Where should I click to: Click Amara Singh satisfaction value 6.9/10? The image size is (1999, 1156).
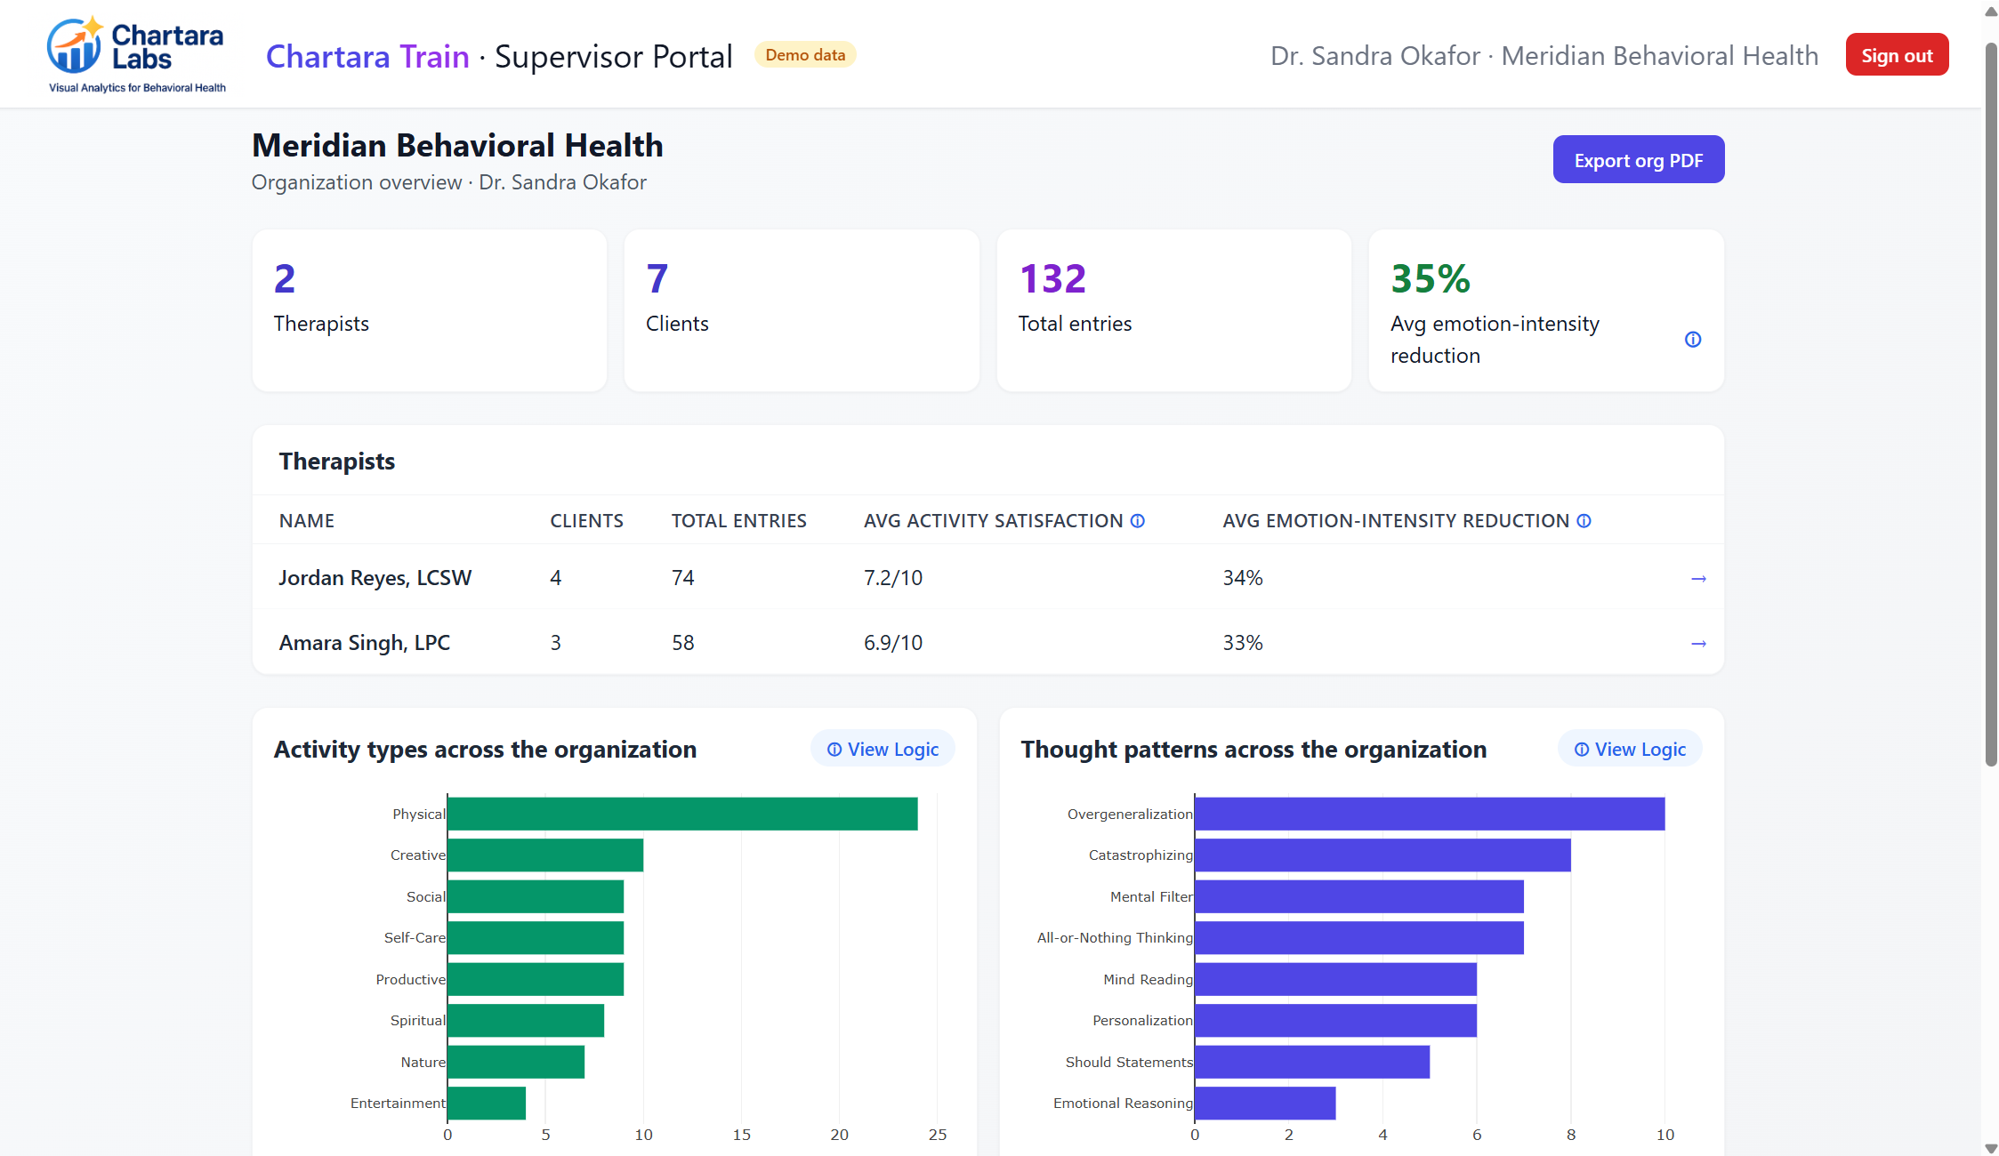pos(893,643)
